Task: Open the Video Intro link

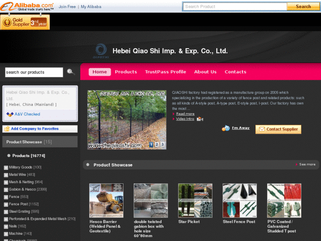Action: pos(185,119)
